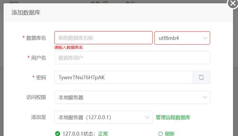
Task: Click the 数据库名 field label
Action: (36, 38)
